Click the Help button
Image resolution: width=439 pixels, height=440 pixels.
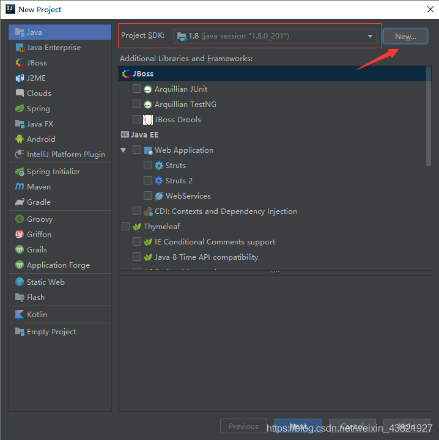(407, 427)
